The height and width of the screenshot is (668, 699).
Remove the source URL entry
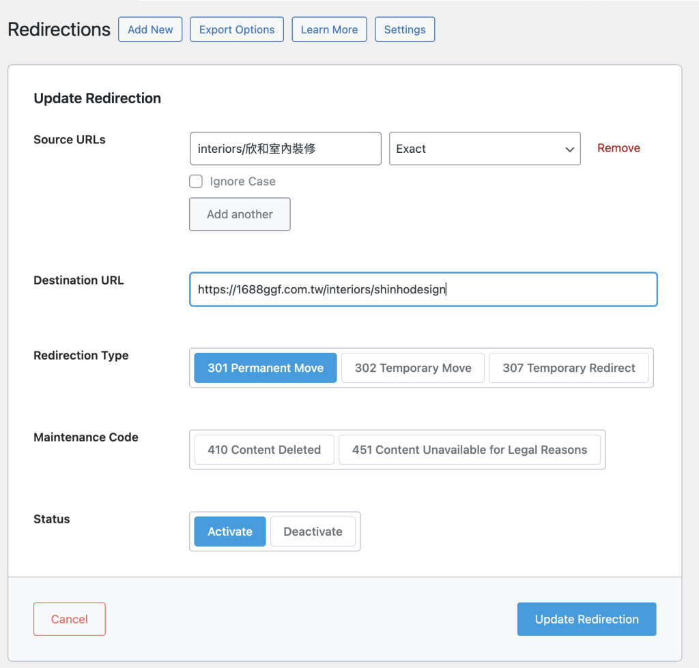[618, 148]
